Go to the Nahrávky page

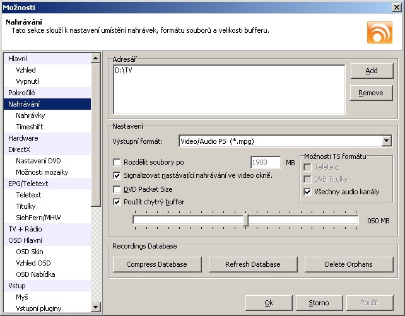point(47,115)
